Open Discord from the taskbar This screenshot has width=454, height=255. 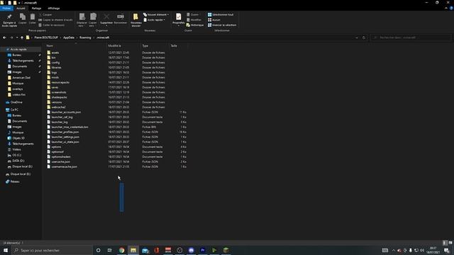click(x=191, y=250)
